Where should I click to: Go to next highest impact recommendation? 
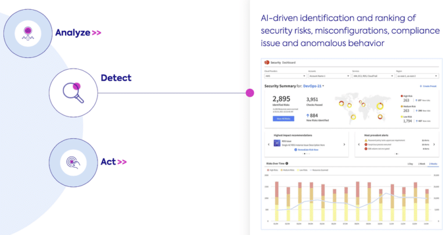point(344,144)
